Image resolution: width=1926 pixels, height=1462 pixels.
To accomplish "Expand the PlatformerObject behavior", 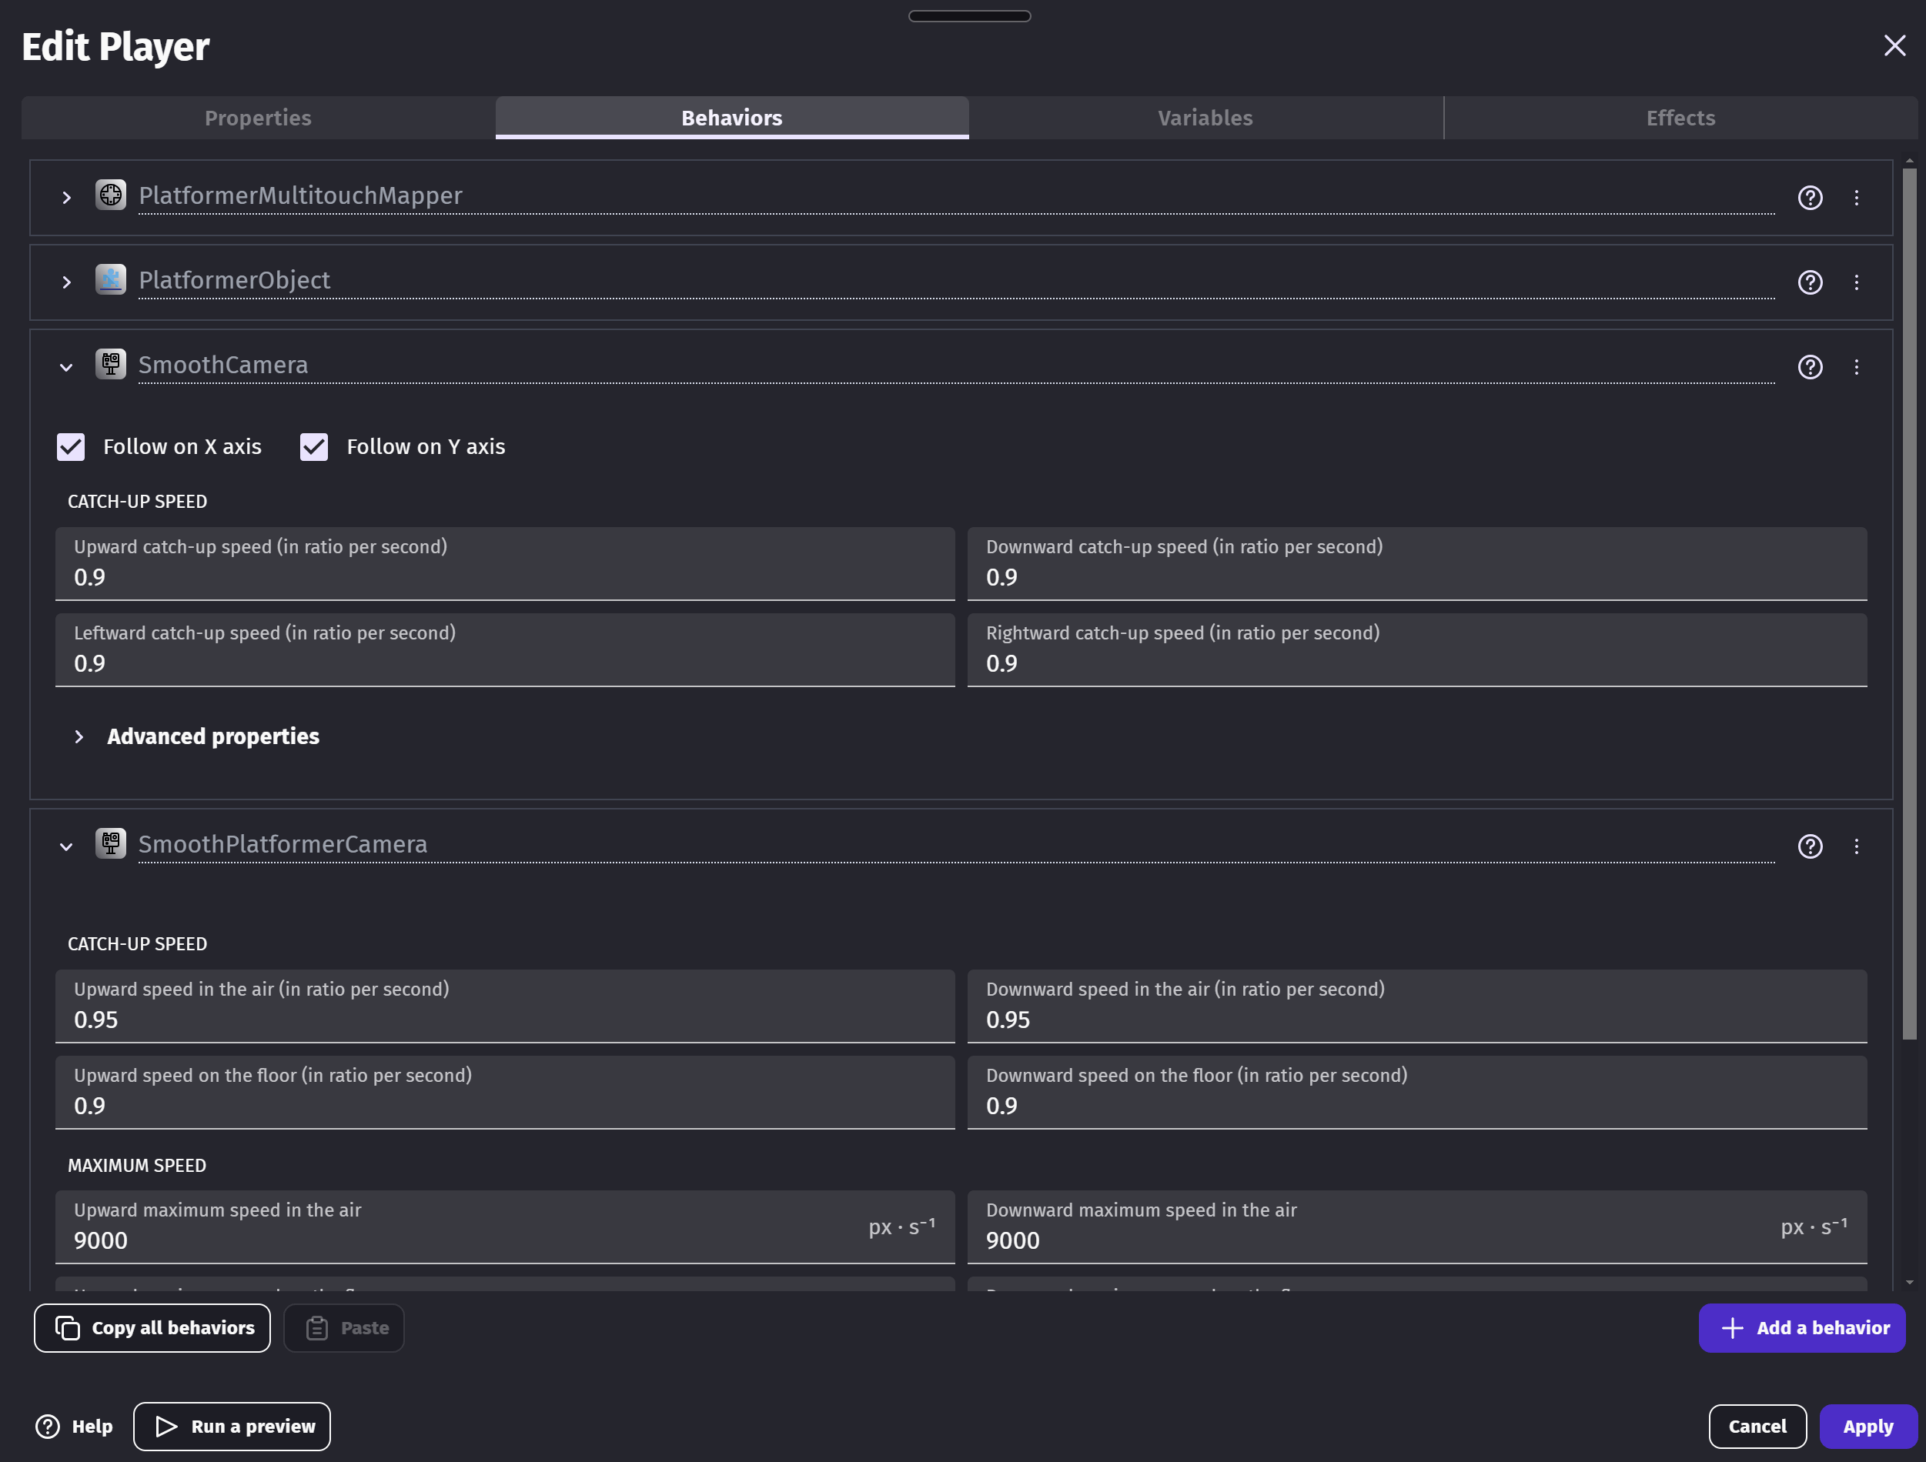I will click(66, 282).
